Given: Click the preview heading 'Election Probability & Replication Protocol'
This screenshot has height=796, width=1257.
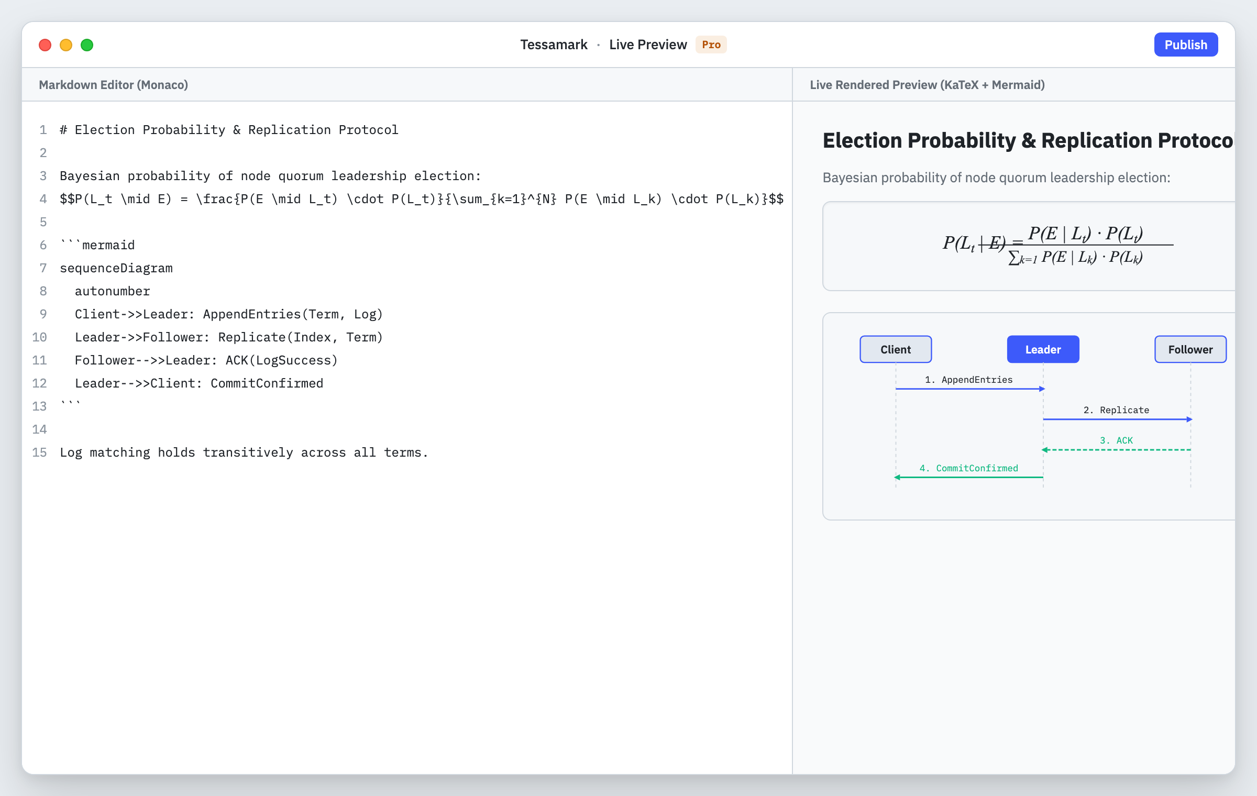Looking at the screenshot, I should tap(1029, 140).
